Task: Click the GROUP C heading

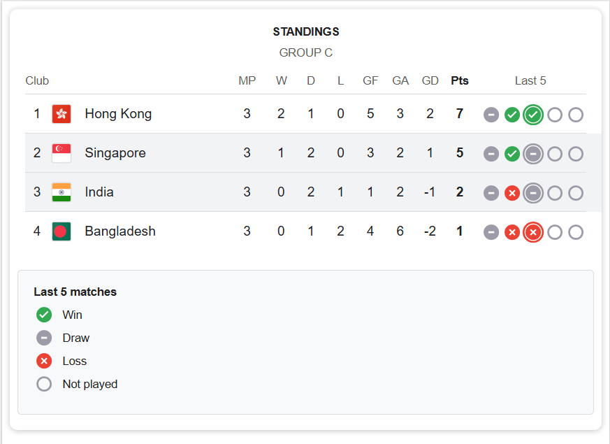Action: [x=305, y=52]
